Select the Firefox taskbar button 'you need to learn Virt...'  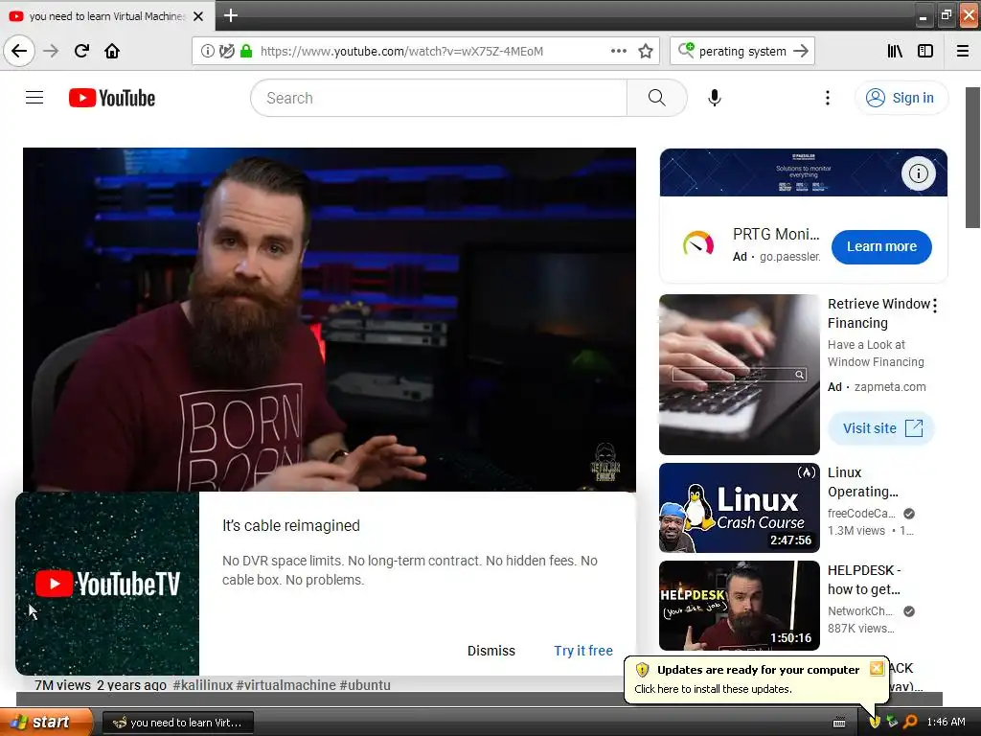pos(177,723)
